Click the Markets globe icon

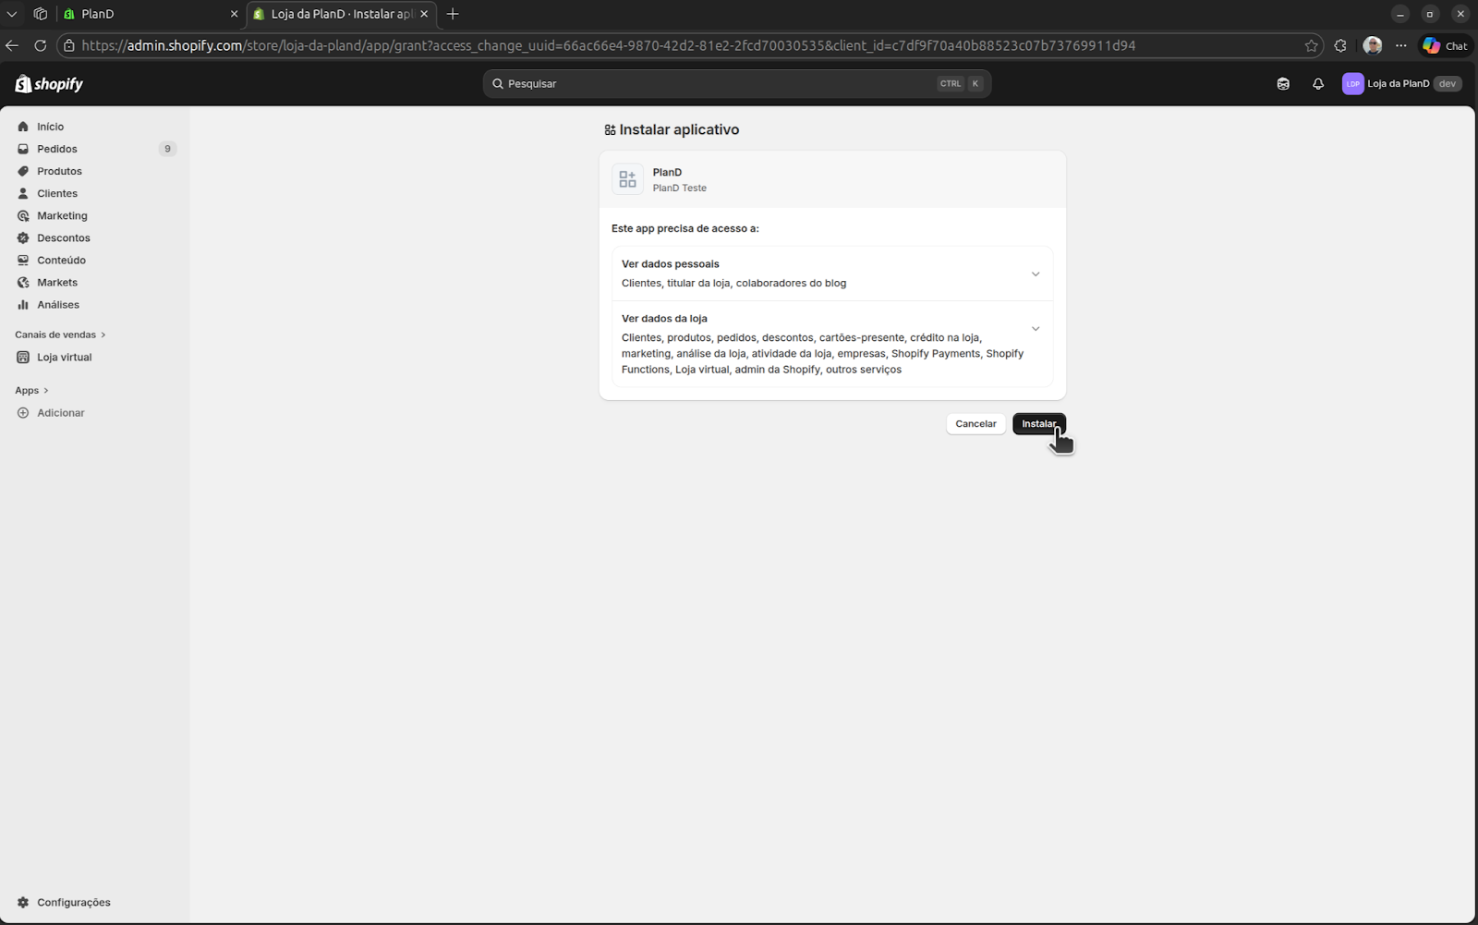point(23,282)
